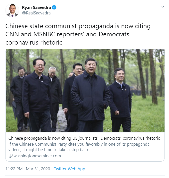Click the blue verified badge
This screenshot has height=178, width=169.
[54, 7]
